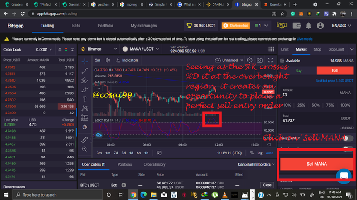
Task: Open the My exchanges navigation tab
Action: (x=144, y=26)
